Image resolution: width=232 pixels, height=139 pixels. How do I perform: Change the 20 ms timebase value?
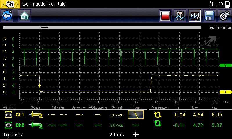(117, 135)
